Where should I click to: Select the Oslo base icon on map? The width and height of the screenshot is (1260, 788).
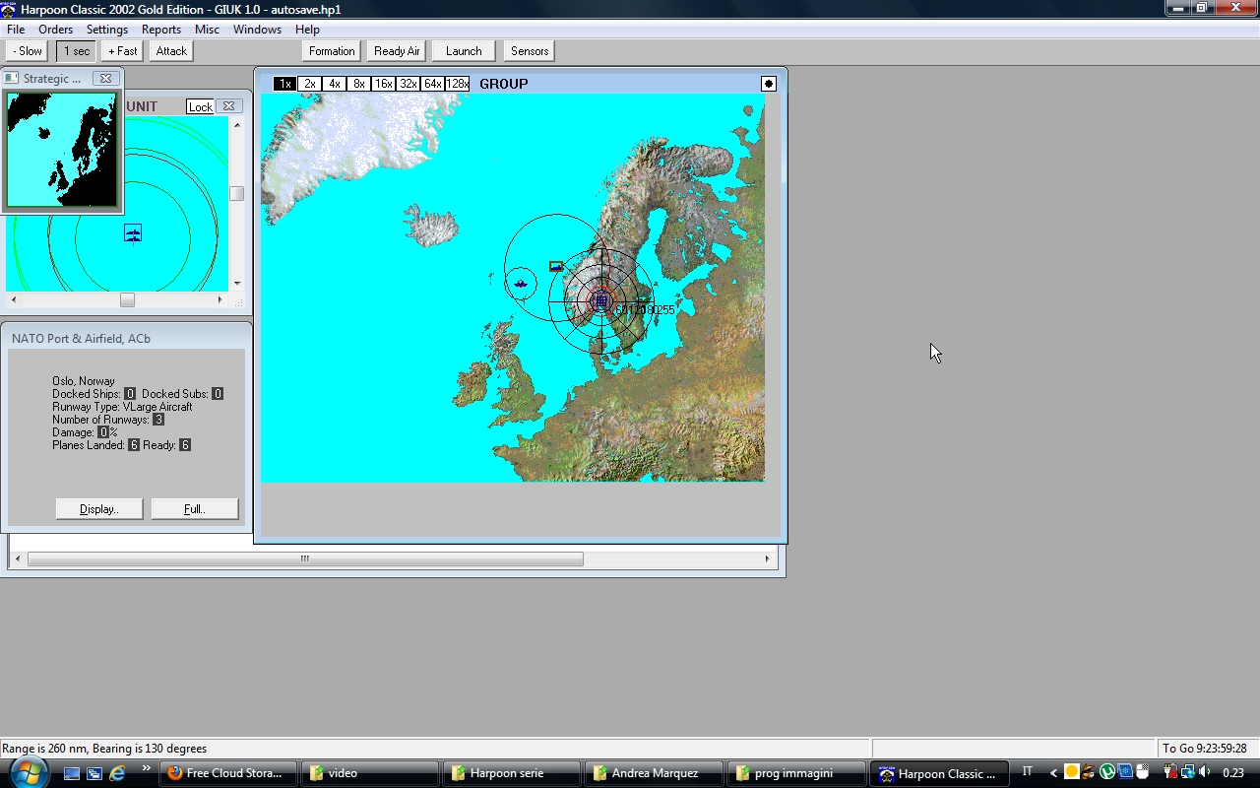click(x=601, y=301)
